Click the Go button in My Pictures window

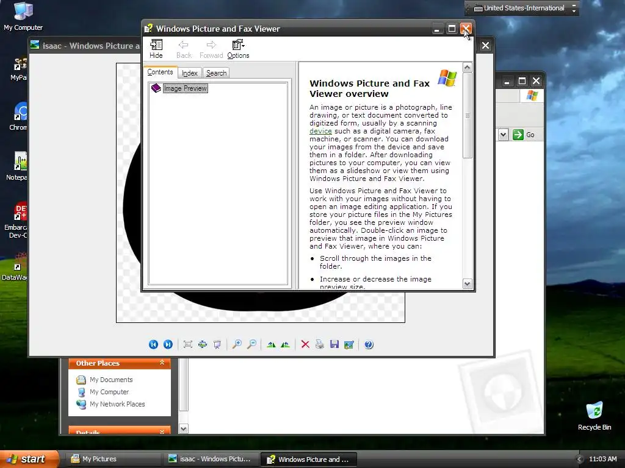point(524,135)
